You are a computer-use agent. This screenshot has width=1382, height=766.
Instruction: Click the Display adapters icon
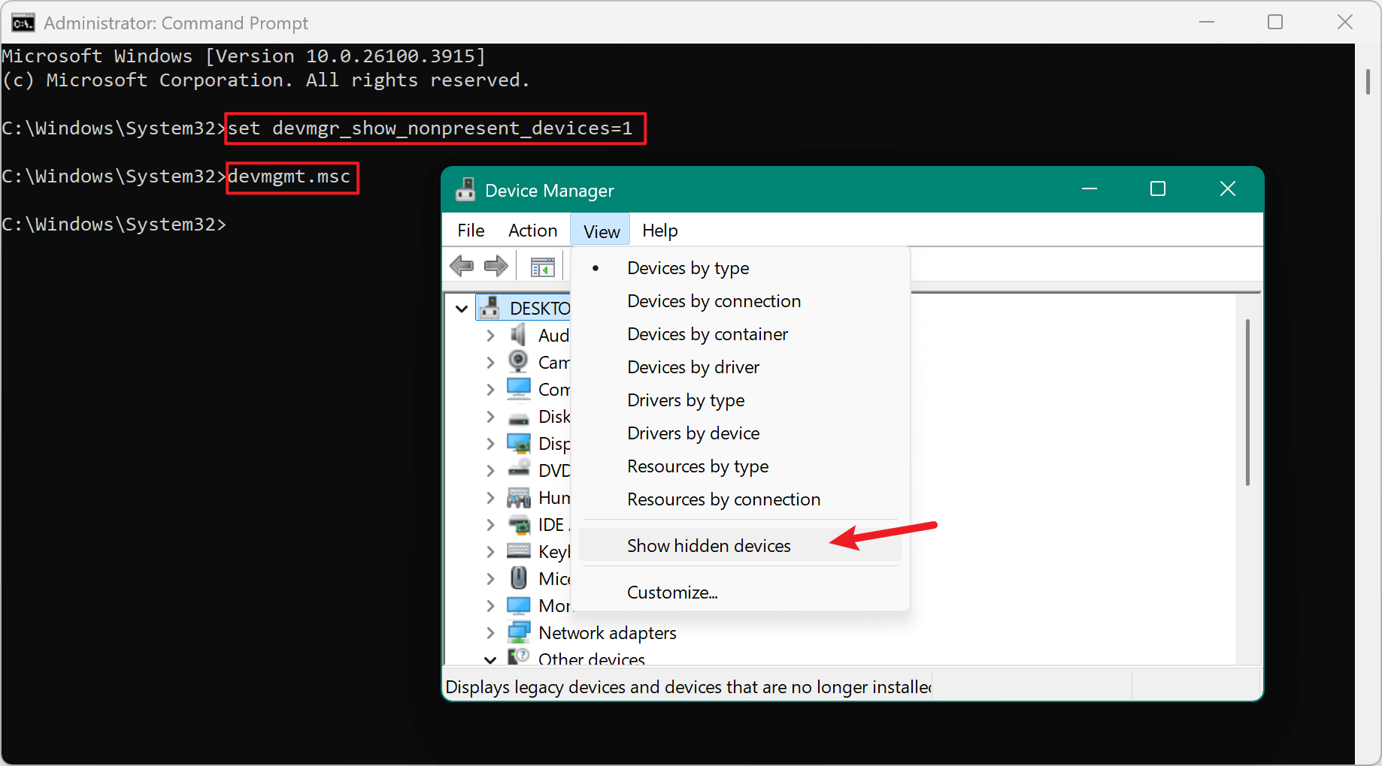[519, 443]
